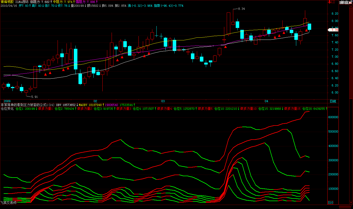353x209 pixels.
Task: Click the 飞狐交易师 watermark label
Action: coord(8,202)
